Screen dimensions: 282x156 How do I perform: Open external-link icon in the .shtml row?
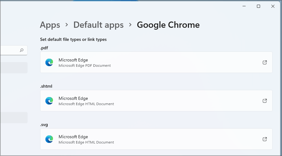tap(265, 101)
